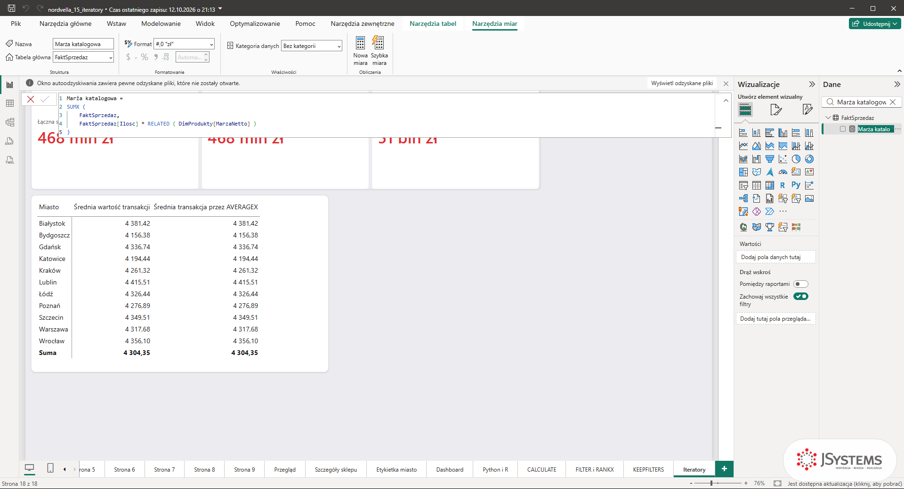Viewport: 904px width, 489px height.
Task: Pick the scatter chart visual
Action: point(783,159)
